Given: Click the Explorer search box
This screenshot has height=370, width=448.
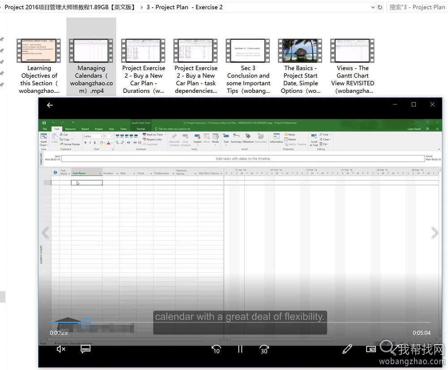Looking at the screenshot, I should [417, 7].
